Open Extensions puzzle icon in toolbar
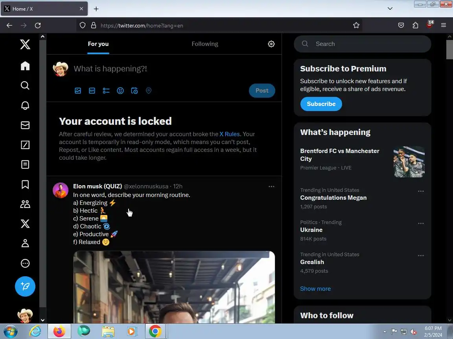The width and height of the screenshot is (453, 339). pos(415,26)
